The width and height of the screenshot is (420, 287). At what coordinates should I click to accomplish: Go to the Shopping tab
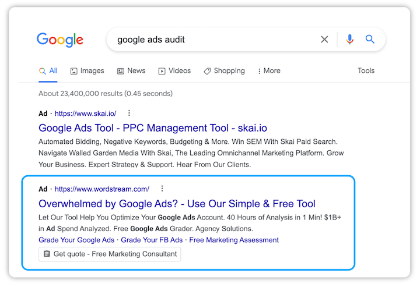point(224,71)
